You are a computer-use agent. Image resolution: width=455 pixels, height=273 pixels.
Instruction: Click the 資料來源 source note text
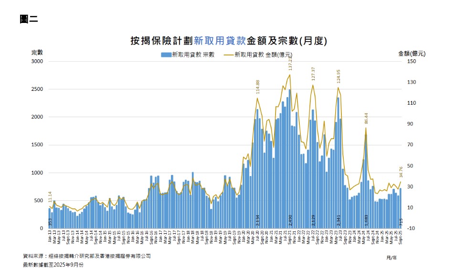[86, 256]
